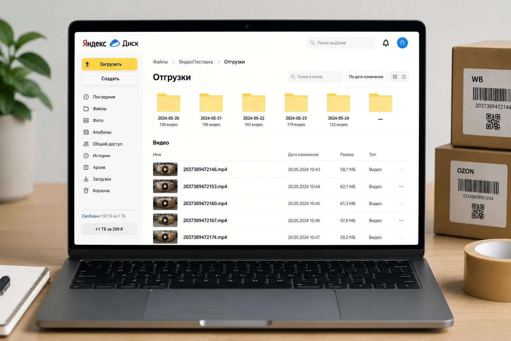Click the Отгрузки breadcrumb item
Screen dimensions: 511x341
pyautogui.click(x=234, y=62)
